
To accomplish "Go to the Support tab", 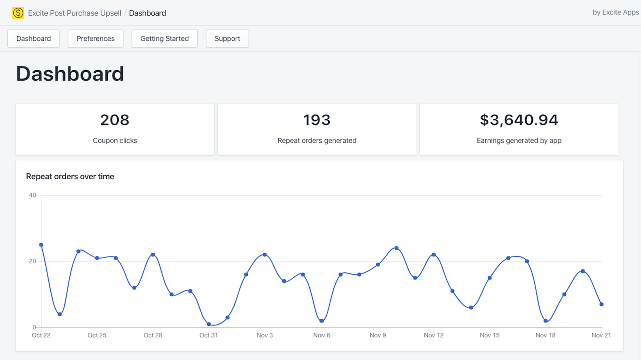I will point(227,38).
